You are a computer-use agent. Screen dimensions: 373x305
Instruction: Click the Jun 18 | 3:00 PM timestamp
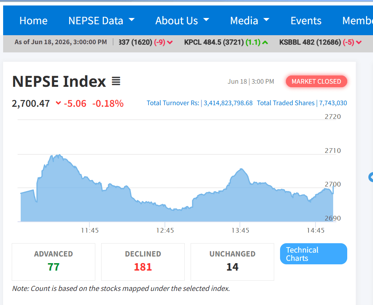[x=251, y=81]
